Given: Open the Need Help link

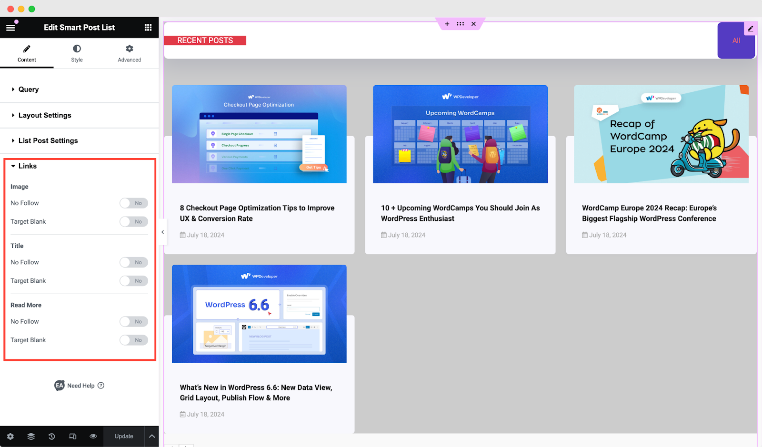Looking at the screenshot, I should 81,386.
